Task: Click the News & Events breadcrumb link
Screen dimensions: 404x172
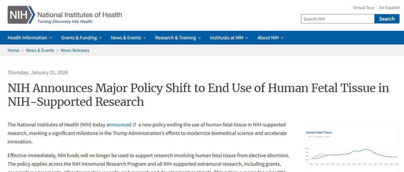Action: click(40, 50)
